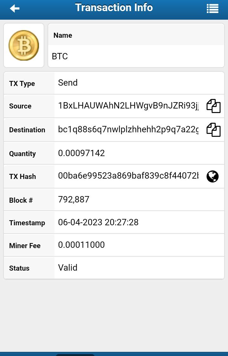
Task: Tap the Block number 792,887
Action: pos(74,200)
